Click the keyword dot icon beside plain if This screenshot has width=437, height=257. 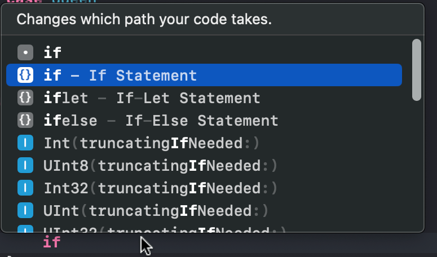(x=25, y=53)
